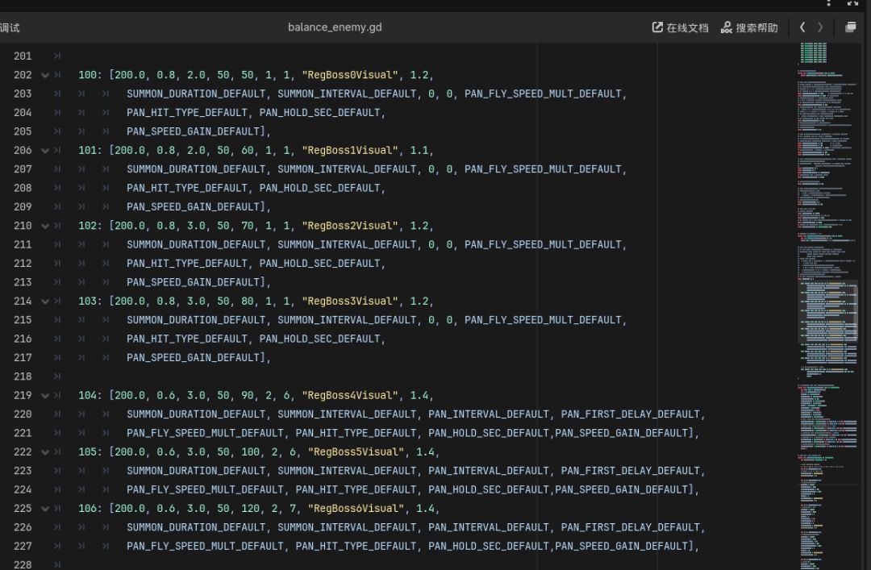Collapse the 104 entry at line 219

[x=45, y=396]
